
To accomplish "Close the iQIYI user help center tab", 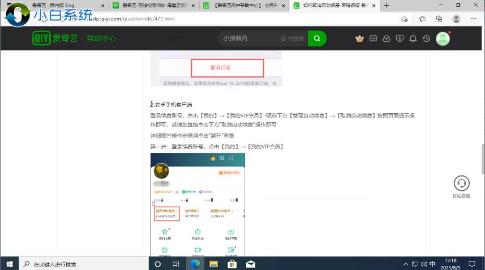I will pyautogui.click(x=284, y=6).
